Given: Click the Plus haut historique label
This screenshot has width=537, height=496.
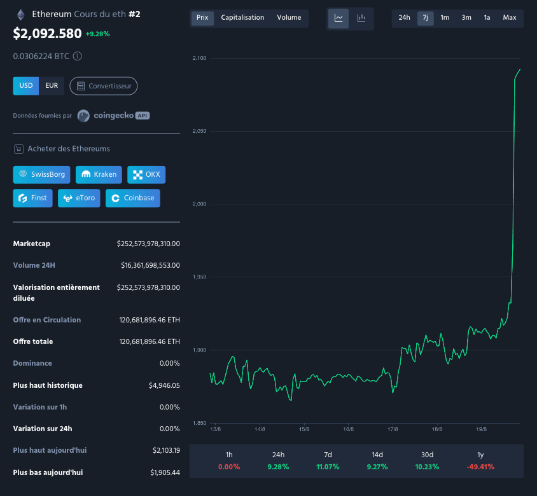Looking at the screenshot, I should pos(48,385).
